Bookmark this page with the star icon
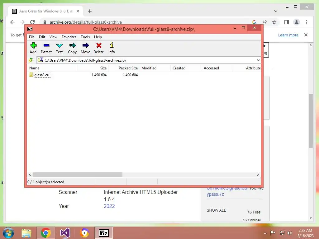 [274, 22]
